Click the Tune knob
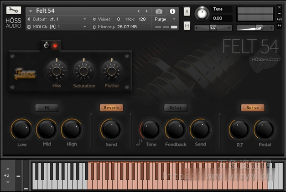286x192 pixels. pyautogui.click(x=202, y=14)
